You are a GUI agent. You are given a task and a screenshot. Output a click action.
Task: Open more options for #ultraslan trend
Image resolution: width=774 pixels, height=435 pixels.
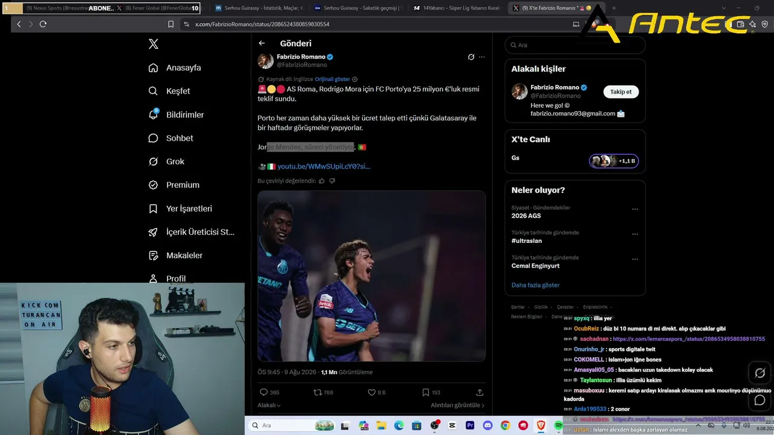pyautogui.click(x=635, y=234)
